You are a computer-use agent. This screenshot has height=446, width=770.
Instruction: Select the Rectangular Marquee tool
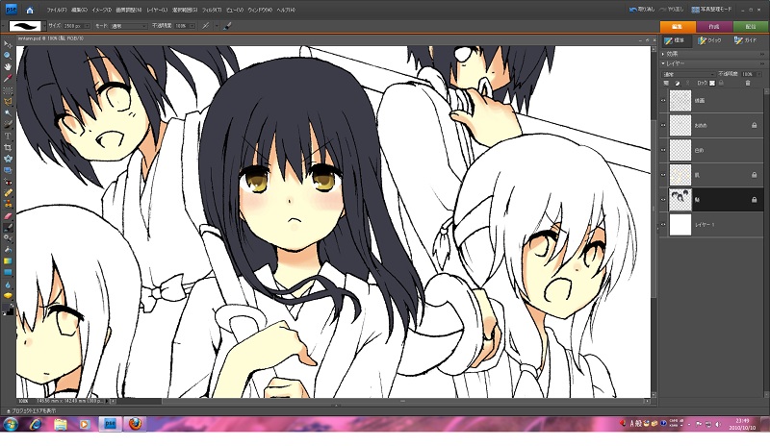pyautogui.click(x=8, y=90)
